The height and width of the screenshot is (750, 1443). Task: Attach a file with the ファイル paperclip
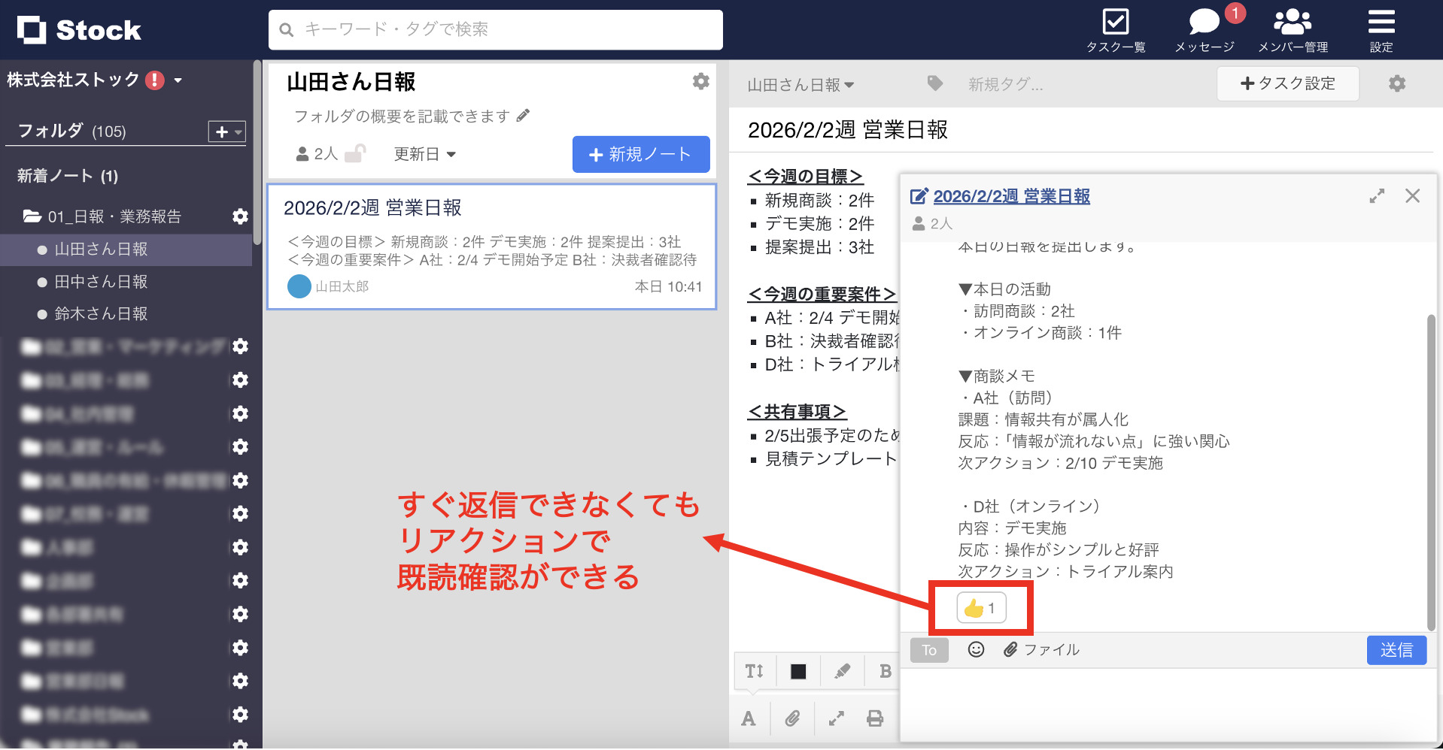click(x=1010, y=650)
